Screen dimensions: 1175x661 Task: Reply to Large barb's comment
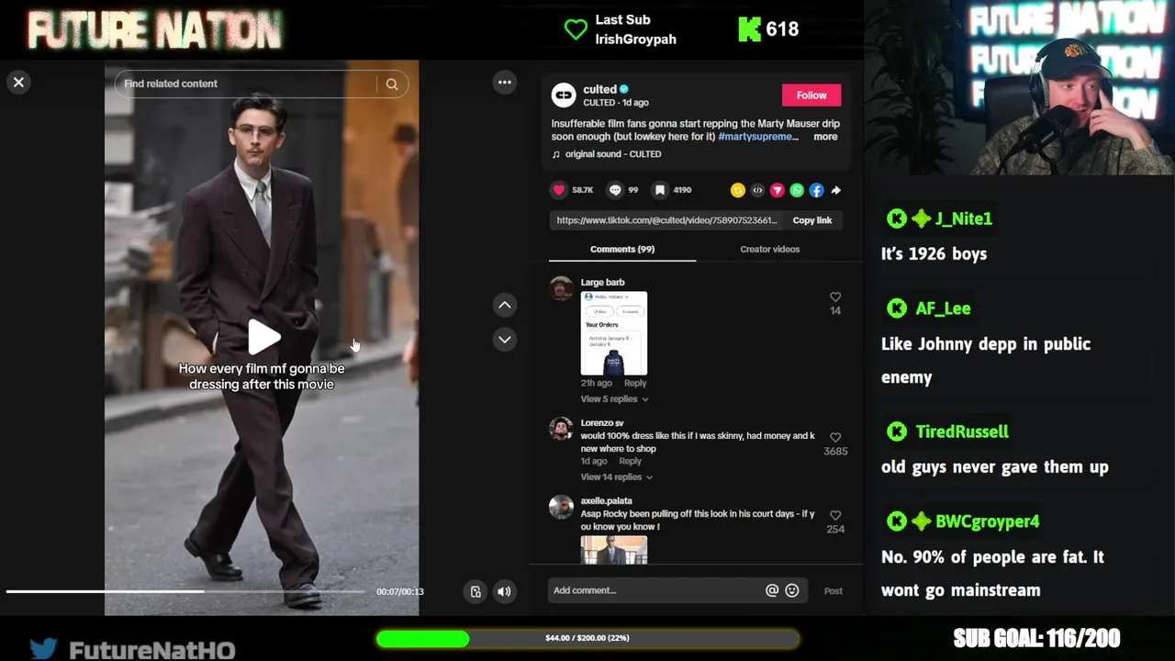[635, 383]
